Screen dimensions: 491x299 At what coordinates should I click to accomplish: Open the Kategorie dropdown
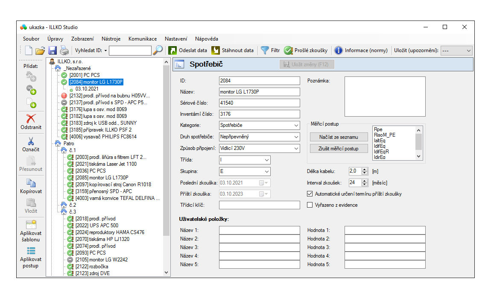296,126
